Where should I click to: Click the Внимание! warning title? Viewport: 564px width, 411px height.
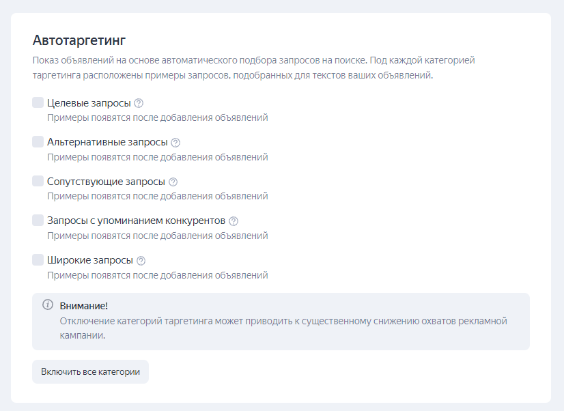pyautogui.click(x=84, y=305)
